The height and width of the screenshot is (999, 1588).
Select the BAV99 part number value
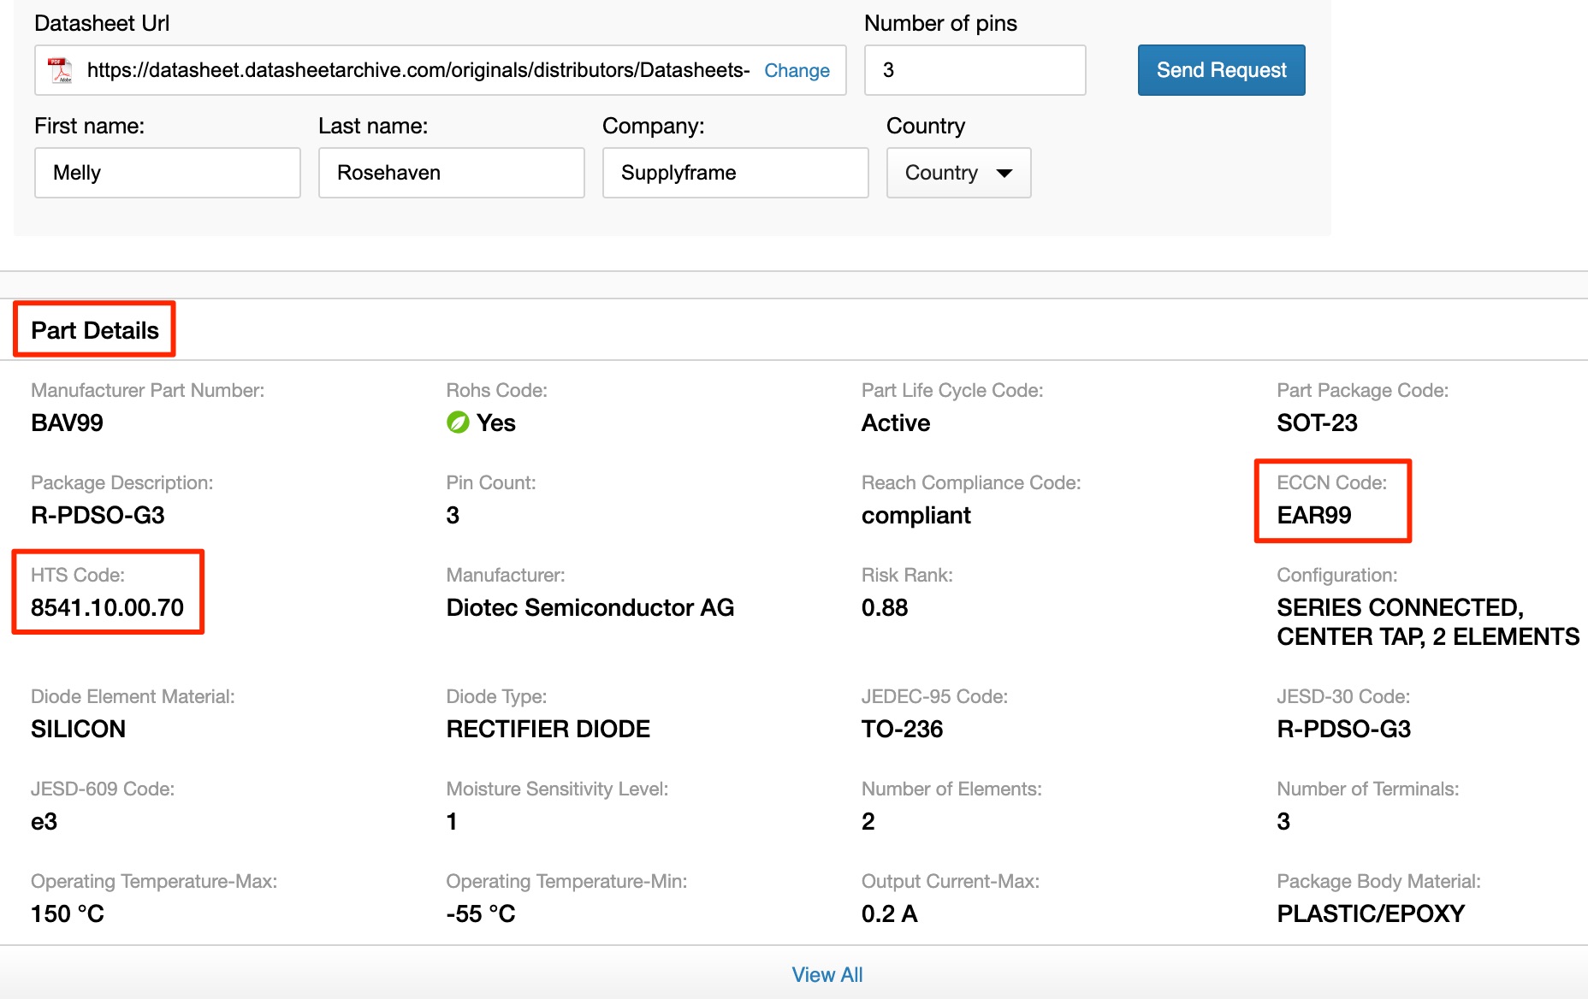(67, 423)
